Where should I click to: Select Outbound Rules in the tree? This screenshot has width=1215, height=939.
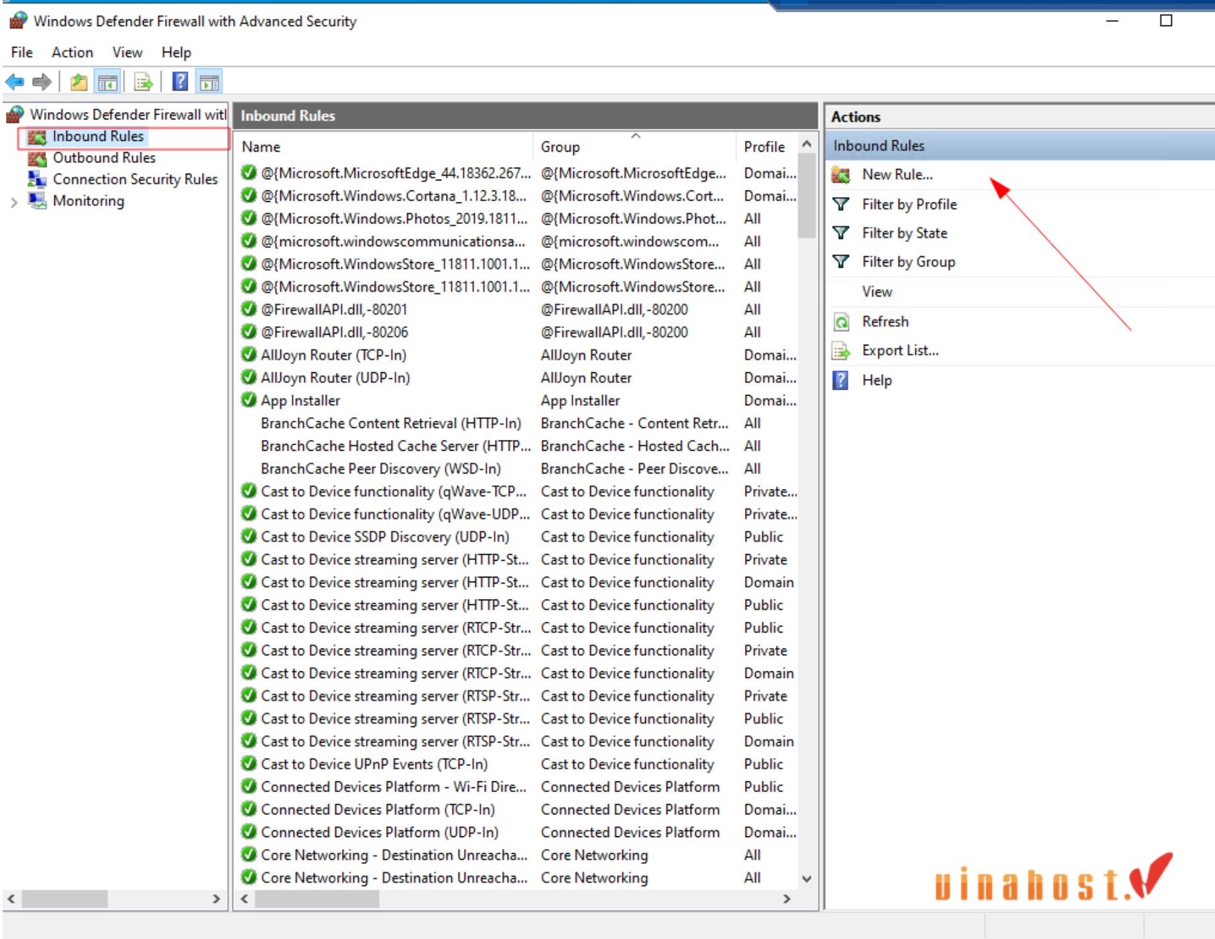104,158
